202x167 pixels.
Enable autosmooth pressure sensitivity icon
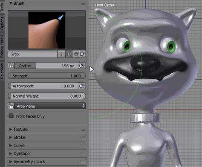tap(82, 86)
